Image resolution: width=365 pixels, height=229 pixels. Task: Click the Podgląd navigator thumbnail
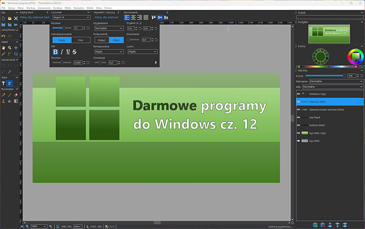click(x=329, y=34)
